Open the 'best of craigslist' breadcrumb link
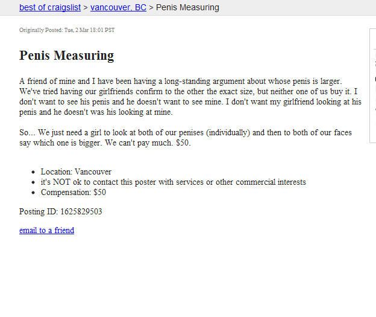376x317 pixels. click(x=50, y=7)
